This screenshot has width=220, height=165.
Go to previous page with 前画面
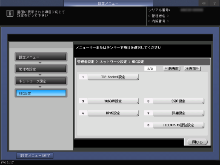172,68
